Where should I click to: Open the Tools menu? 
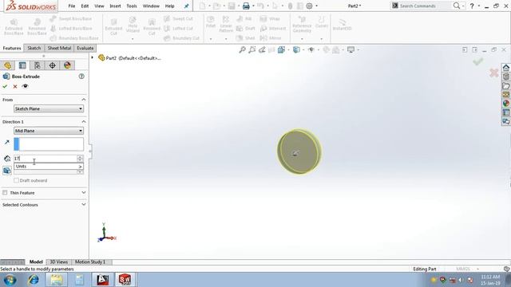click(132, 6)
